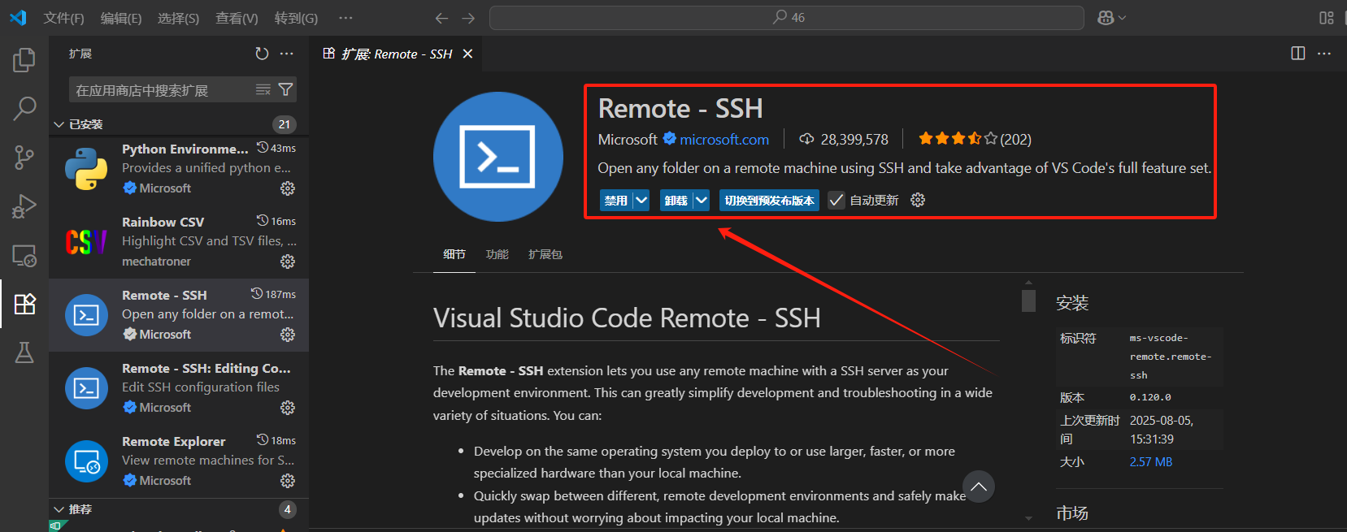Open editor more actions ellipsis
The width and height of the screenshot is (1347, 532).
(1324, 54)
